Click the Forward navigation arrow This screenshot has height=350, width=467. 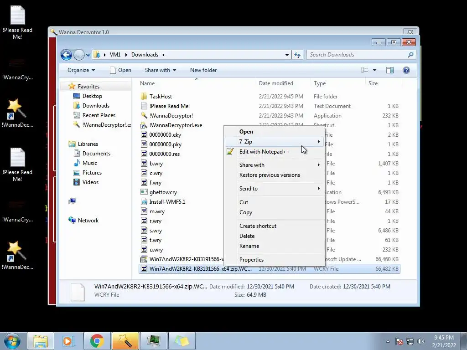coord(79,55)
